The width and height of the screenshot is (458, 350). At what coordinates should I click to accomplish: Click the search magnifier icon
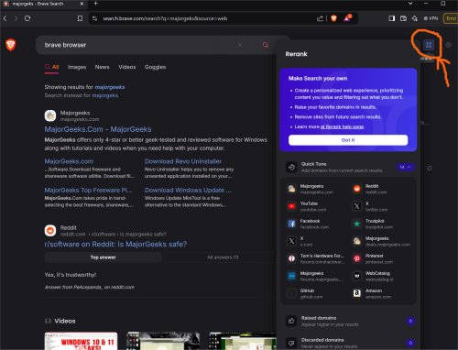[266, 45]
